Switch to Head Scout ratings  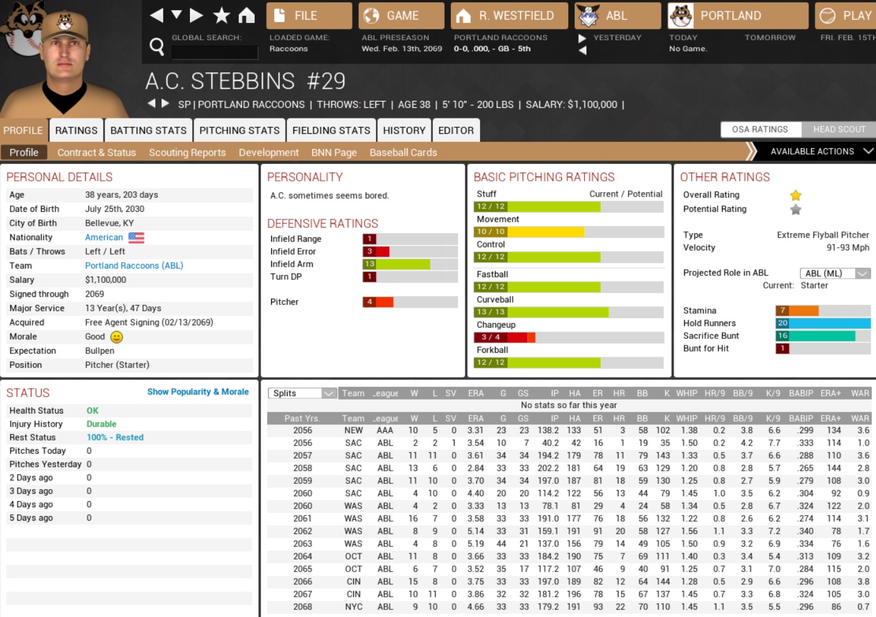coord(839,129)
